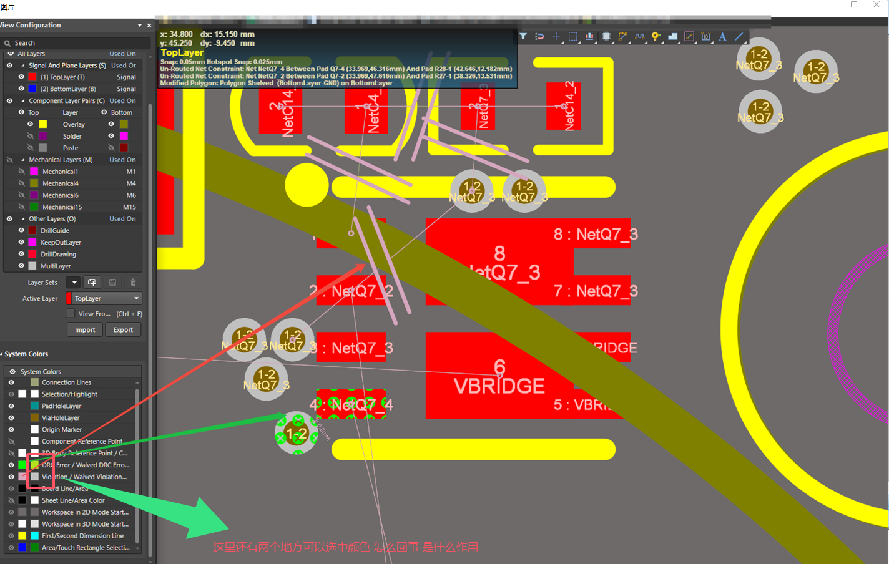Screen dimensions: 889x564
Task: Click Used On for Mechanical Layers
Action: click(122, 160)
